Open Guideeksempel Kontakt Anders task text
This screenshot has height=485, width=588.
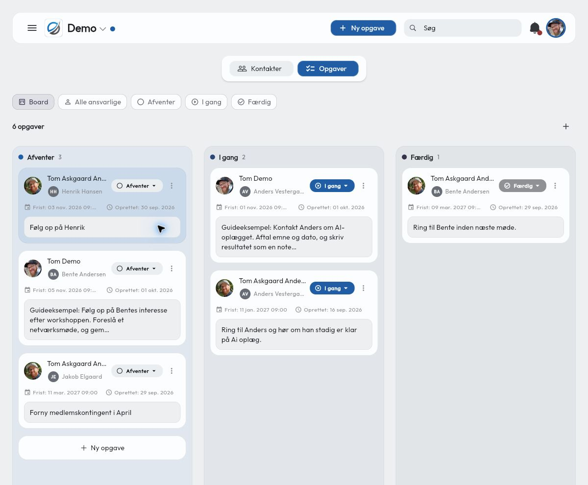[294, 237]
